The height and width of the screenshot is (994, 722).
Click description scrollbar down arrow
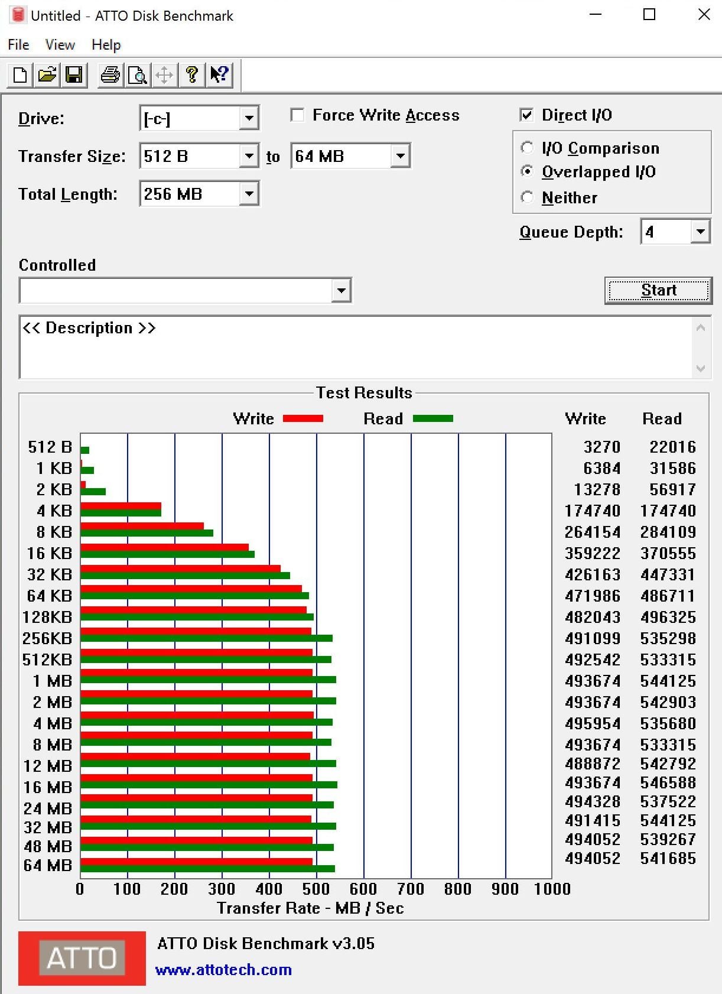701,368
